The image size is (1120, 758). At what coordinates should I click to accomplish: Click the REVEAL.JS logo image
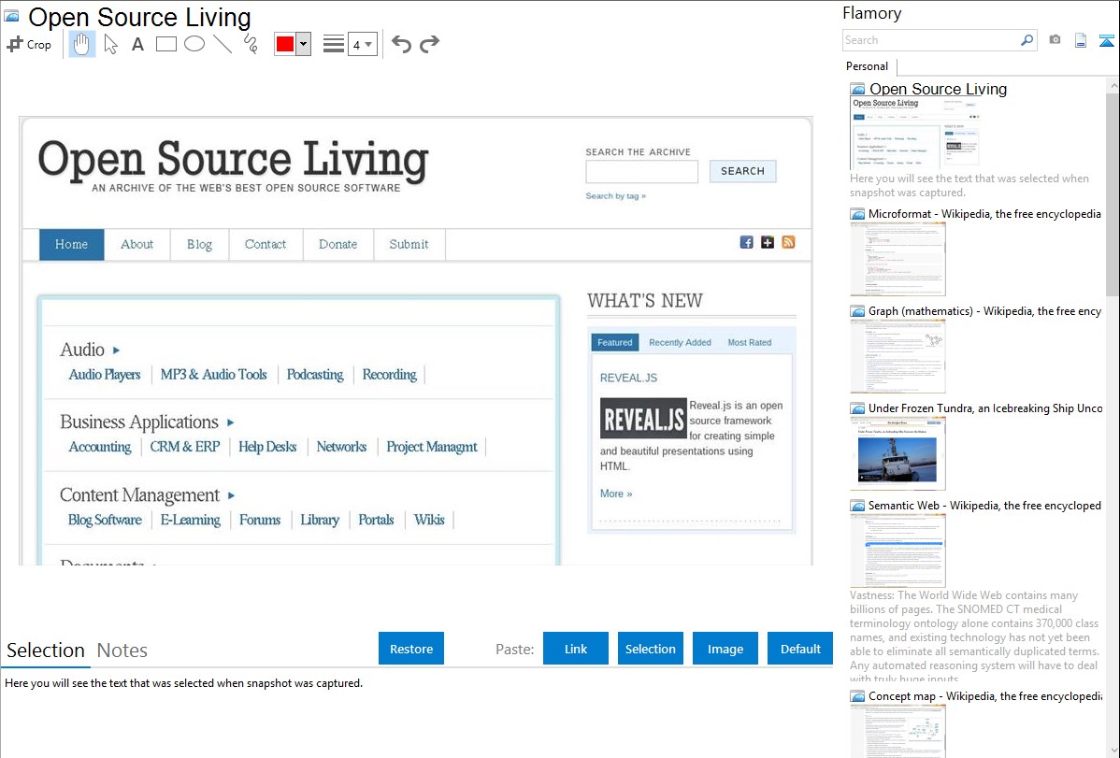[x=643, y=419]
